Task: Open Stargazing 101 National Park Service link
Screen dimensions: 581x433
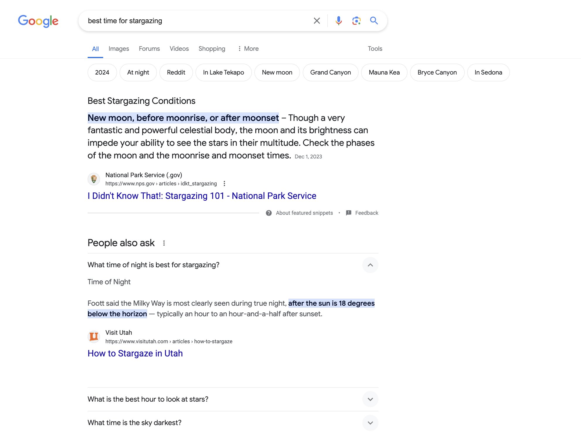Action: [x=202, y=196]
